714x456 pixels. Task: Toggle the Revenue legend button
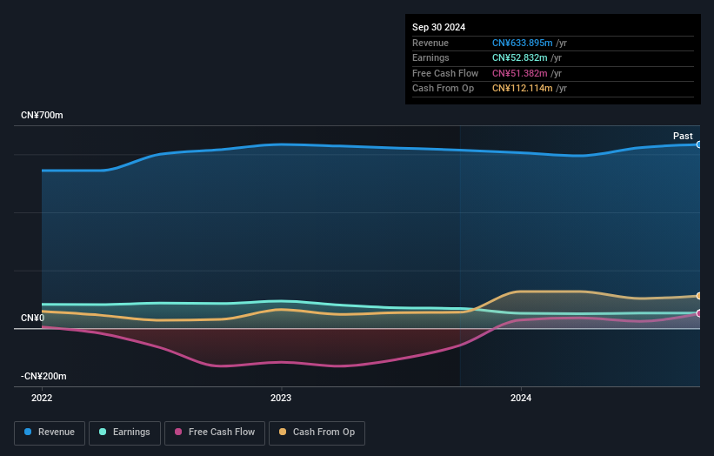point(50,433)
